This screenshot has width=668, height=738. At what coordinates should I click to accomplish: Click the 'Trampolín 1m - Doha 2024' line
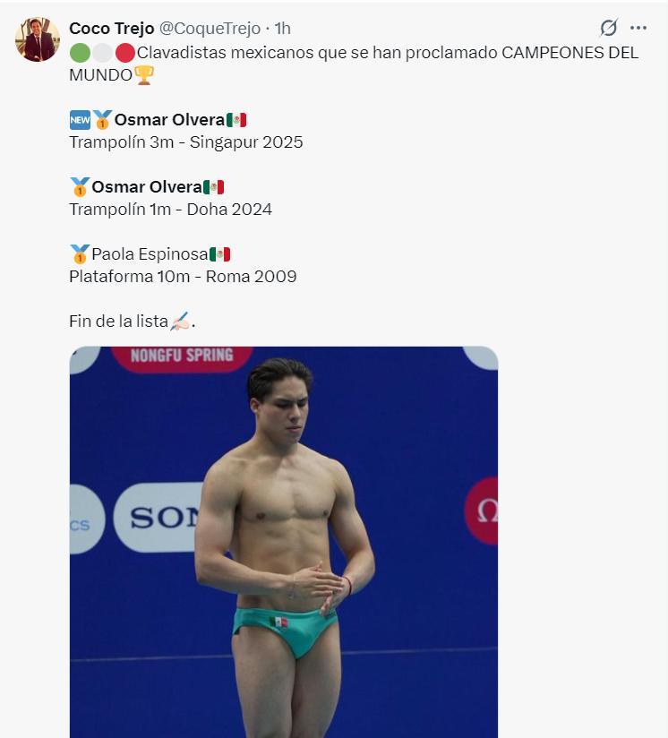(x=170, y=210)
